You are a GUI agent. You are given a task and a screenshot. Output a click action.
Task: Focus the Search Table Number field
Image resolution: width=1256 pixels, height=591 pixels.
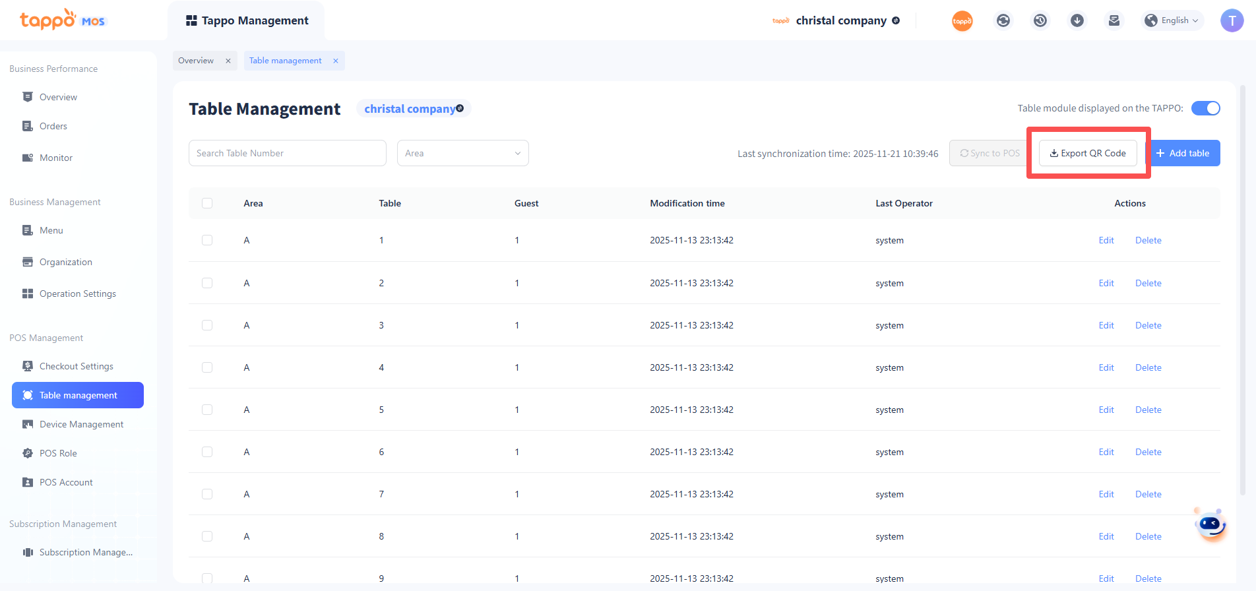(287, 153)
